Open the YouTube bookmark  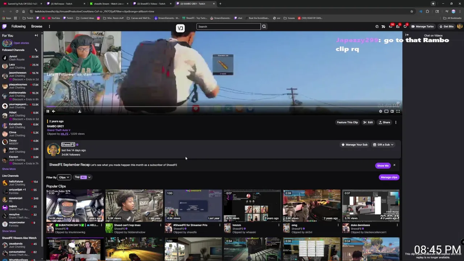(54, 18)
